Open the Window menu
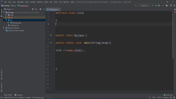This screenshot has height=99, width=176. [x=66, y=2]
